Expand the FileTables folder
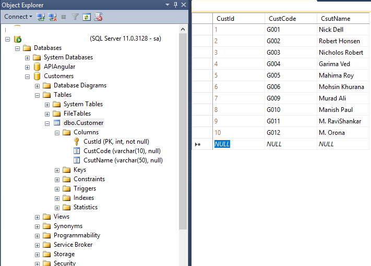Screen dimensions: 371x266 (x=47, y=114)
